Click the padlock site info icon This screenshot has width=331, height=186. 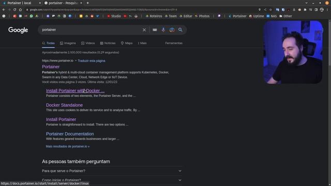coord(27,10)
